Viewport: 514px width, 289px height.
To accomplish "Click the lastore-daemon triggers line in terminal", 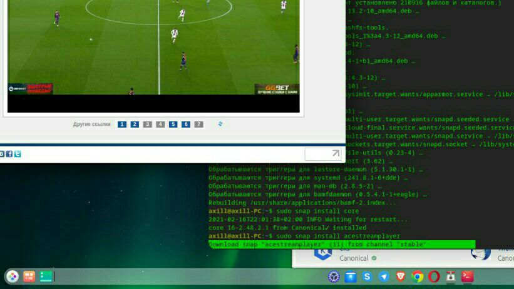I will click(316, 170).
